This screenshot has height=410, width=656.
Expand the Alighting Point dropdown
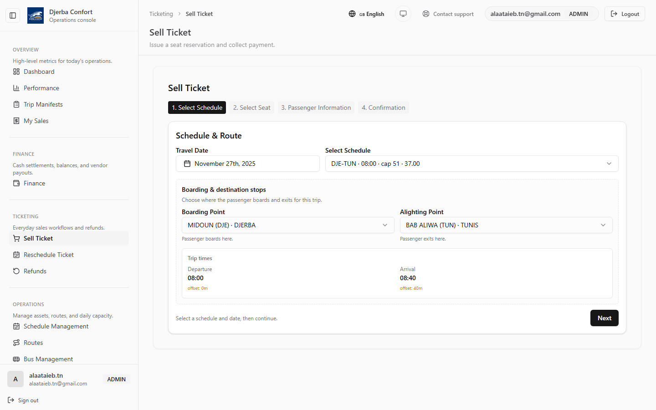coord(506,225)
